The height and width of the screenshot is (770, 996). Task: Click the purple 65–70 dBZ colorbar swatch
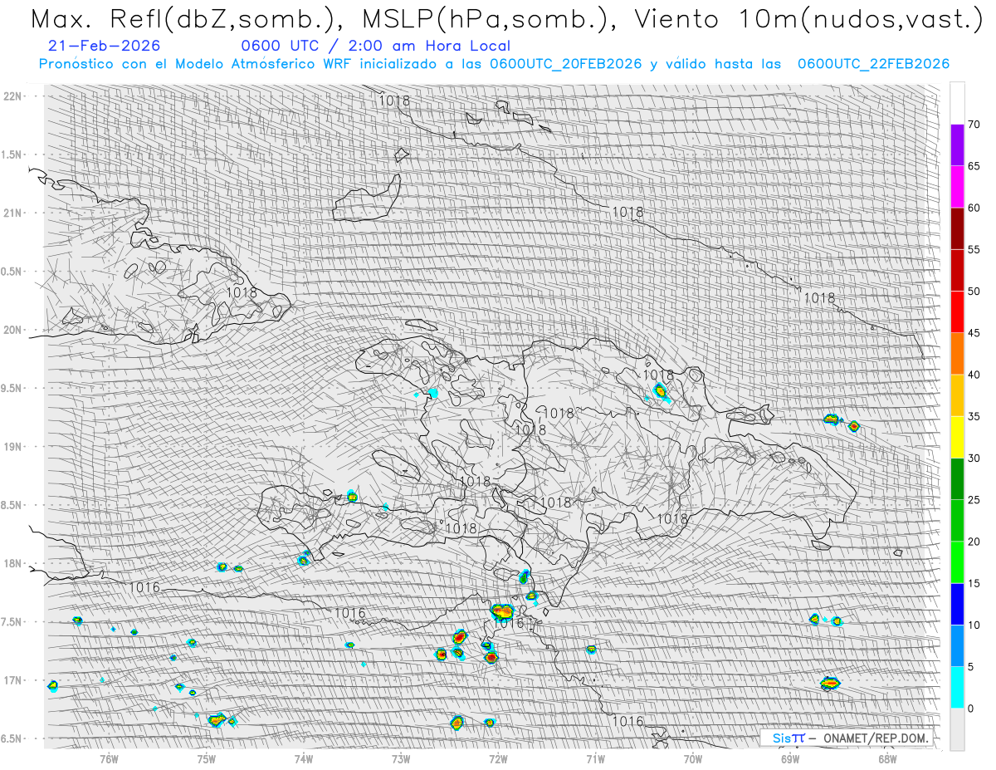pyautogui.click(x=957, y=145)
